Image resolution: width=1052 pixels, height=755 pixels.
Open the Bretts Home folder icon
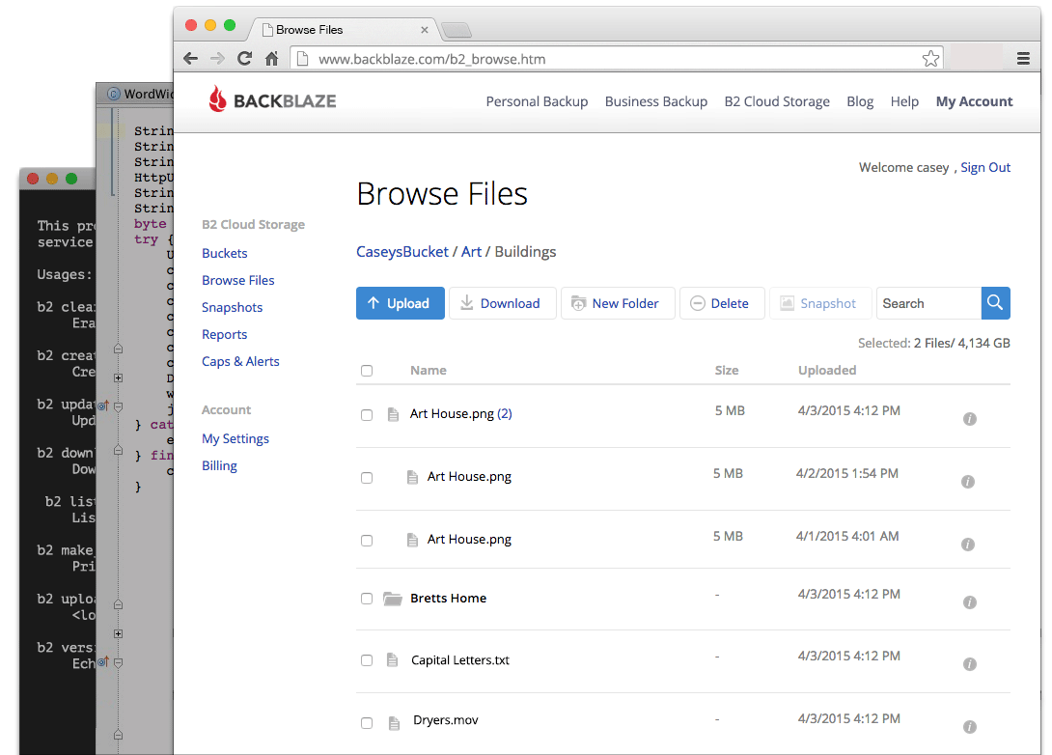click(x=392, y=599)
